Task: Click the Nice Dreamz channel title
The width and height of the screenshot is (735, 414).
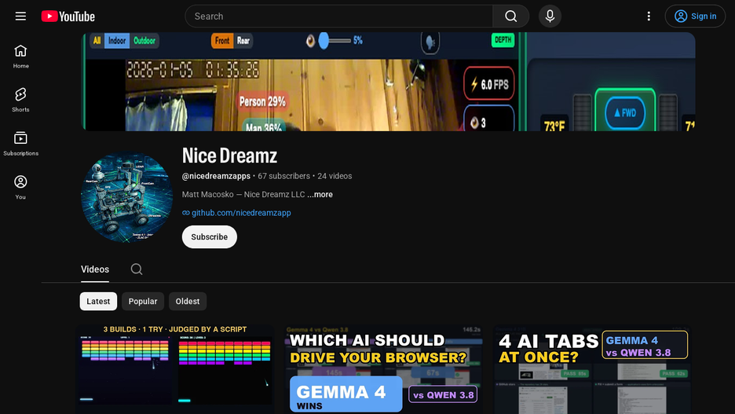Action: pyautogui.click(x=229, y=156)
